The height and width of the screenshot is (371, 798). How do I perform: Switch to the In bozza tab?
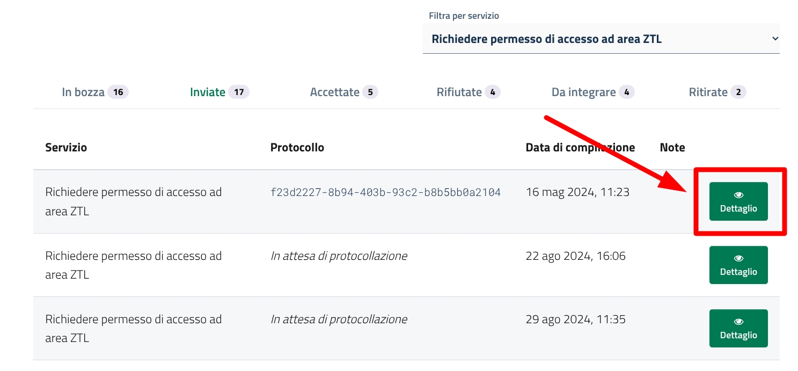click(x=83, y=92)
